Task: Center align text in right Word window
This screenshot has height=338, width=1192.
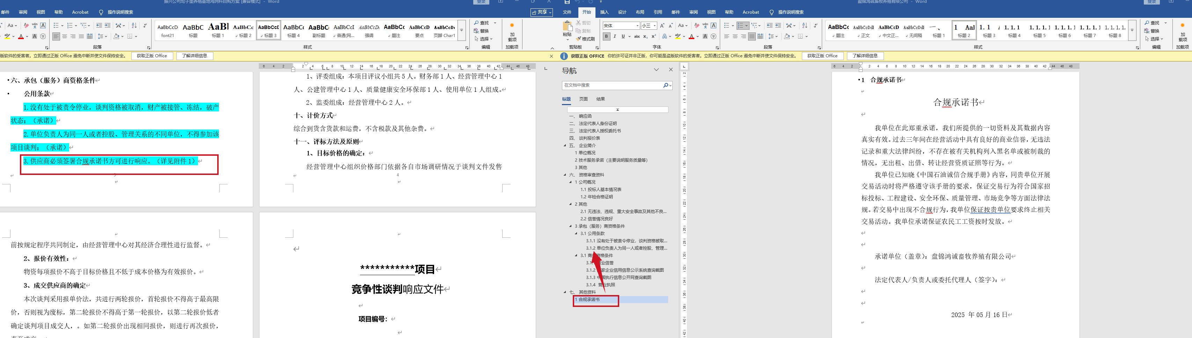Action: click(x=735, y=37)
